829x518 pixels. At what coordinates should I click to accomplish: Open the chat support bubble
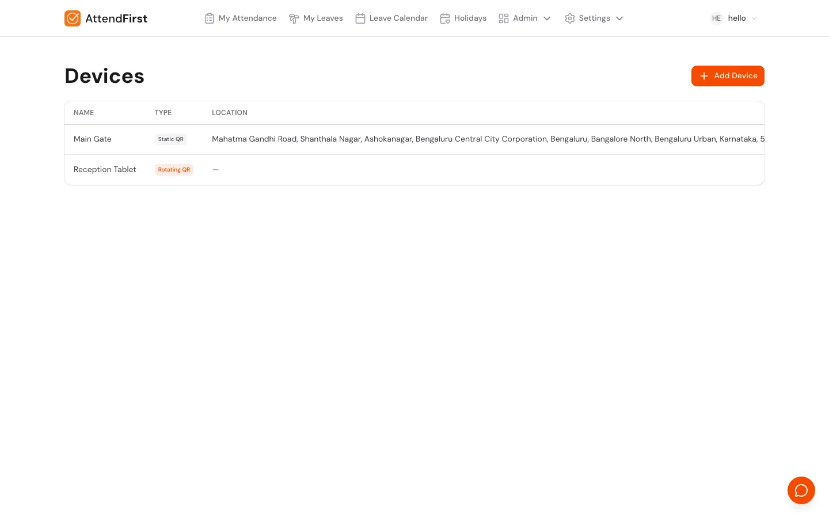click(801, 490)
